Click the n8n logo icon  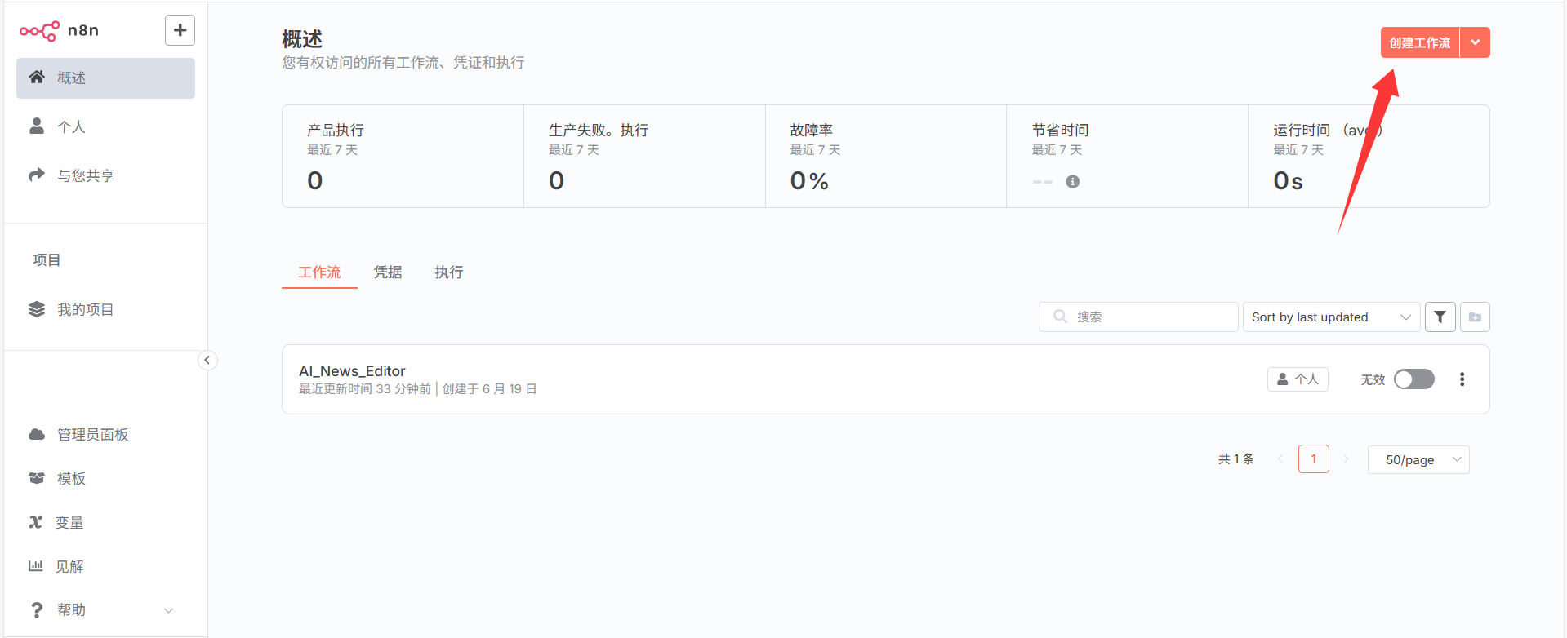coord(39,31)
